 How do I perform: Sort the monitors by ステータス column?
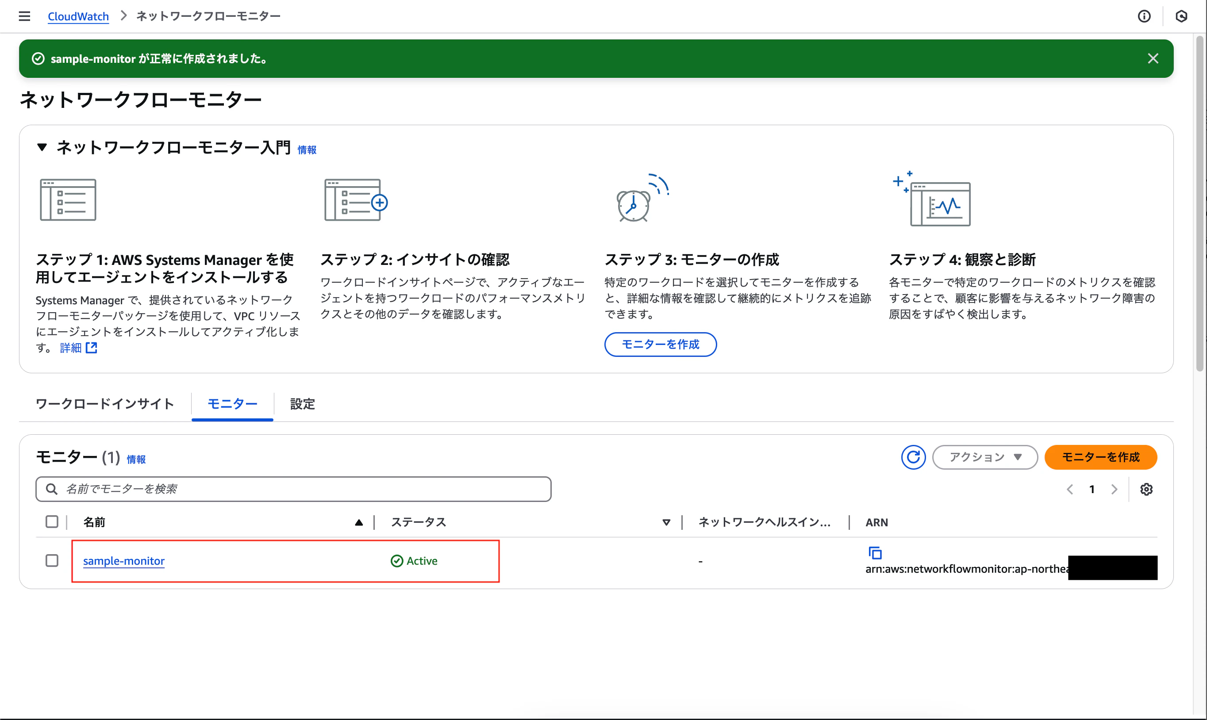click(x=666, y=523)
